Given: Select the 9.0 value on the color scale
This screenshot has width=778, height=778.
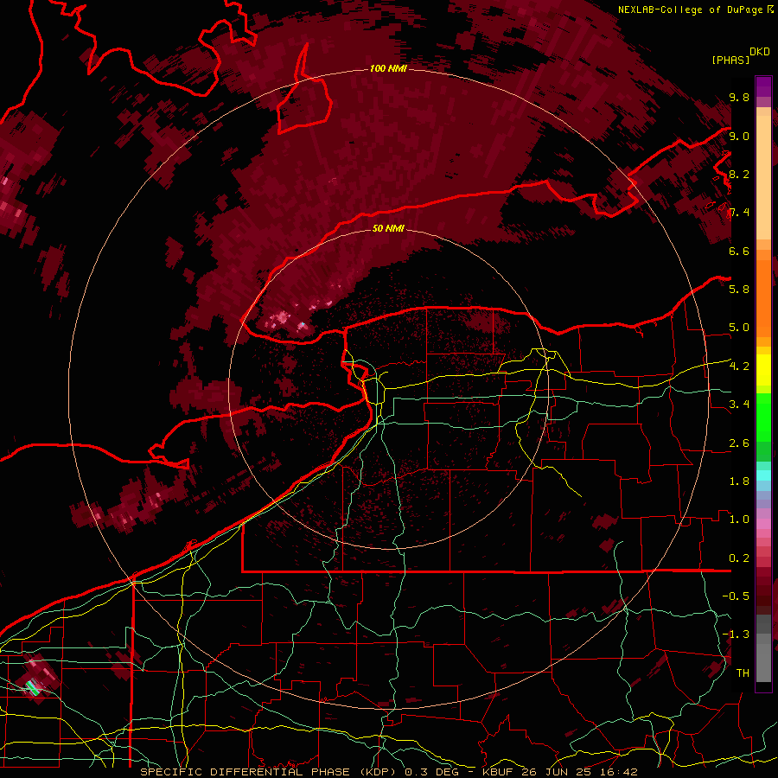Looking at the screenshot, I should pos(739,136).
